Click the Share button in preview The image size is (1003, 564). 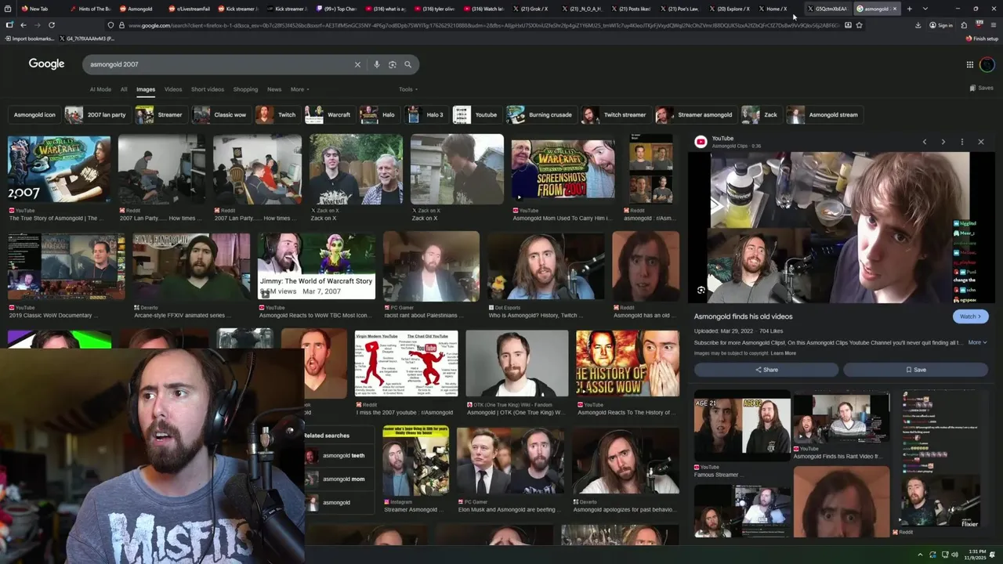coord(766,370)
